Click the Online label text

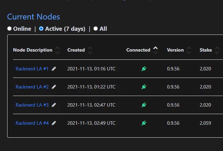coord(22,29)
